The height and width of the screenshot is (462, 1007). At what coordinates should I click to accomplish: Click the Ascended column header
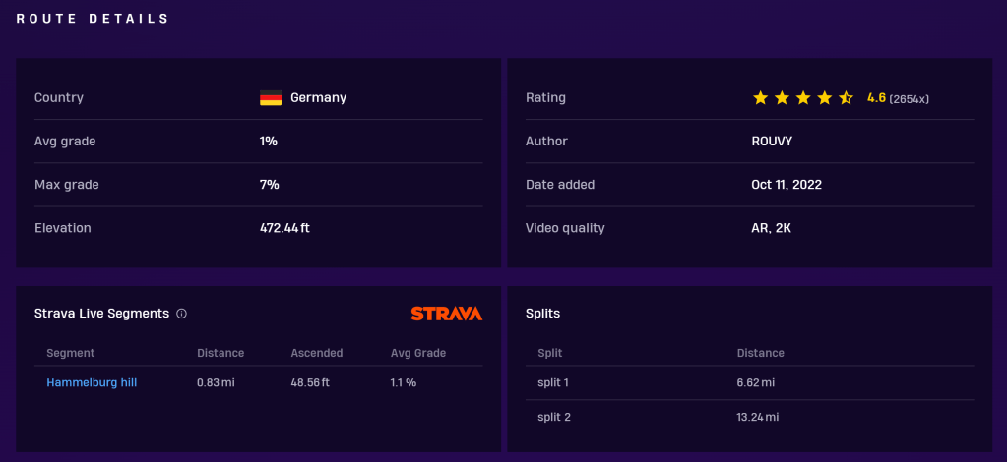pos(317,353)
